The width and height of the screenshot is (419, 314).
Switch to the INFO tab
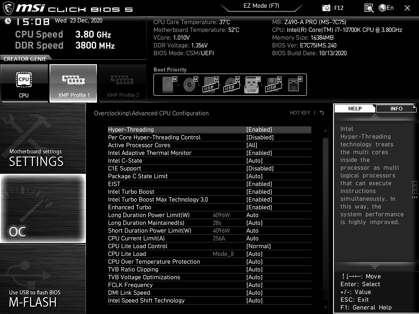tap(396, 108)
